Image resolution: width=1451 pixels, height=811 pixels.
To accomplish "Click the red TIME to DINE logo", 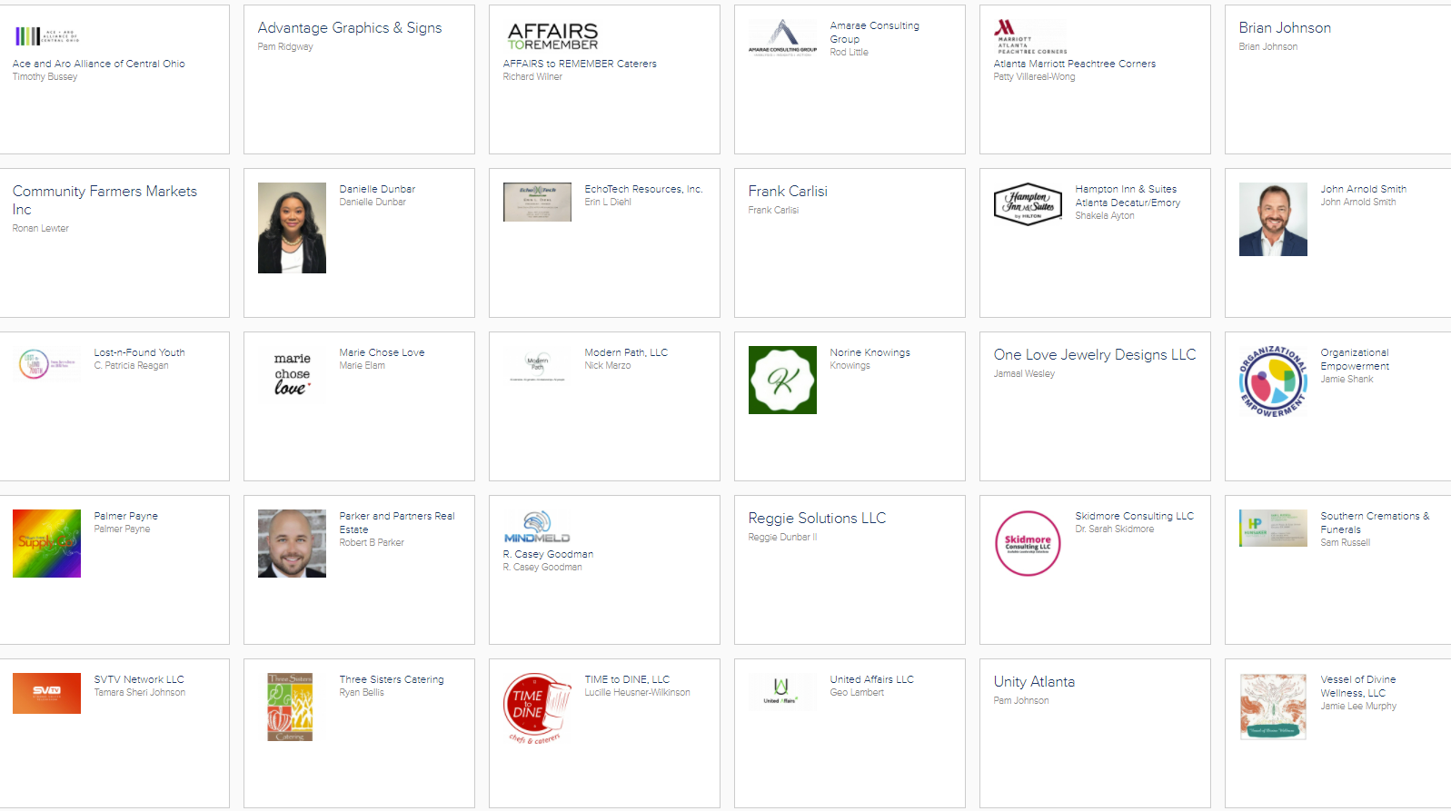I will pos(537,709).
